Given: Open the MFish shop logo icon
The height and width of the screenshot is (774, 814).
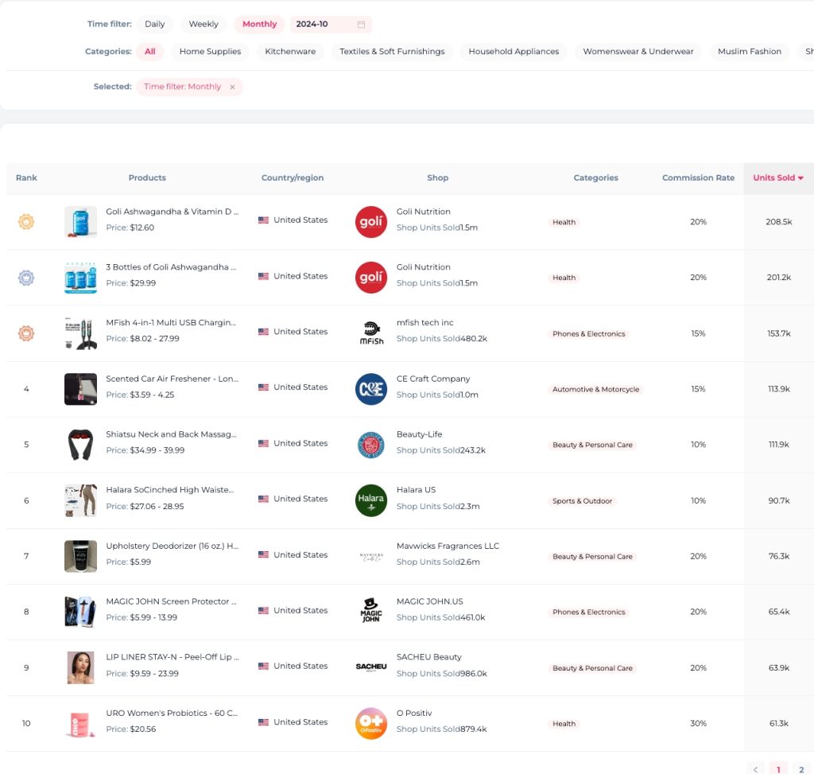Looking at the screenshot, I should click(370, 333).
